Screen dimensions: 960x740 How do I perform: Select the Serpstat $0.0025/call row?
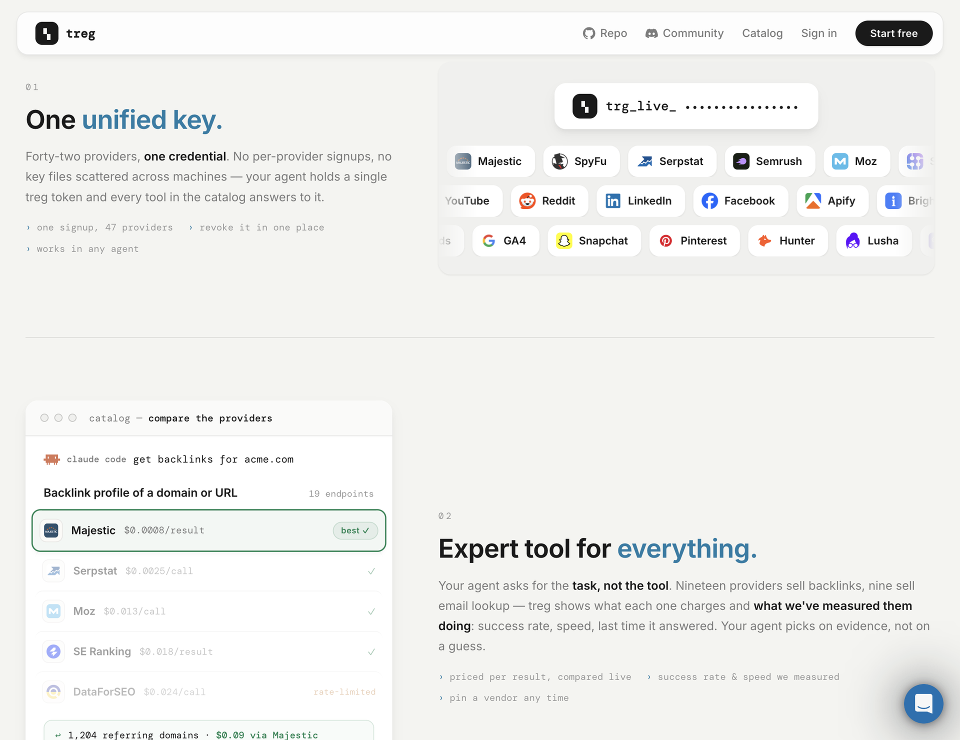tap(209, 571)
